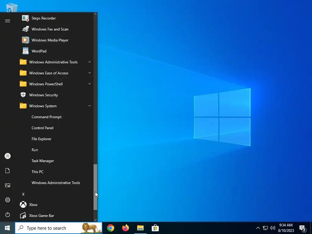The image size is (312, 234).
Task: Open Control Panel entry
Action: (x=42, y=128)
